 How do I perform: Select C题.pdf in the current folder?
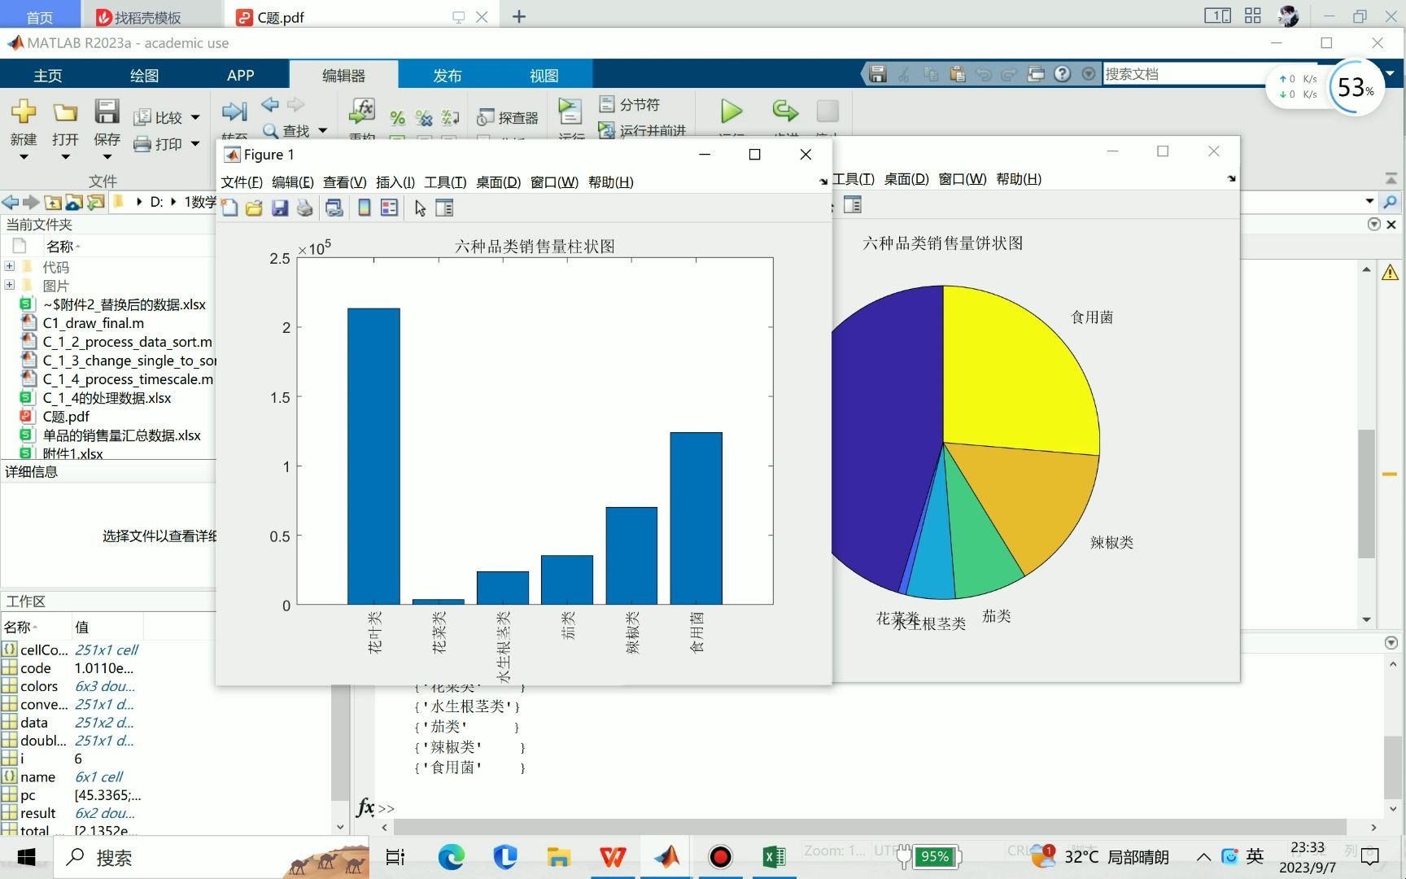click(66, 417)
